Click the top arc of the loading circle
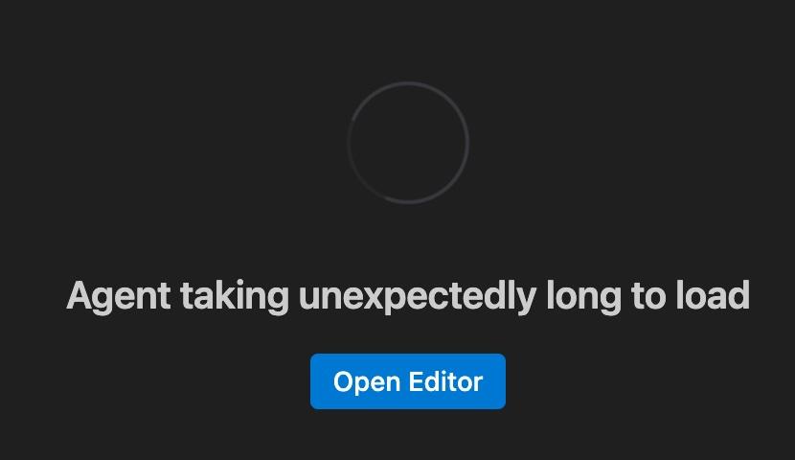 408,83
